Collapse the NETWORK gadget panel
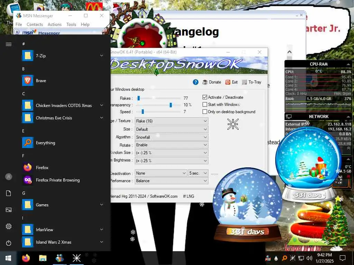The width and height of the screenshot is (354, 265). coord(348,117)
